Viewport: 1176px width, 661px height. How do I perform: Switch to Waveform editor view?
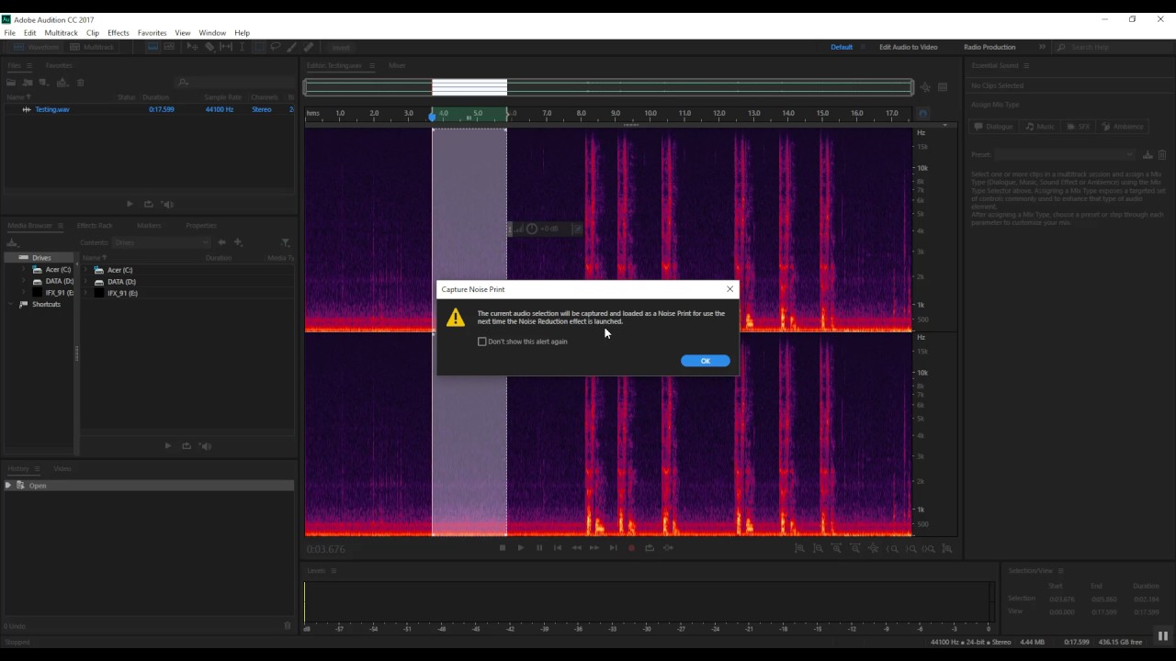[x=37, y=47]
